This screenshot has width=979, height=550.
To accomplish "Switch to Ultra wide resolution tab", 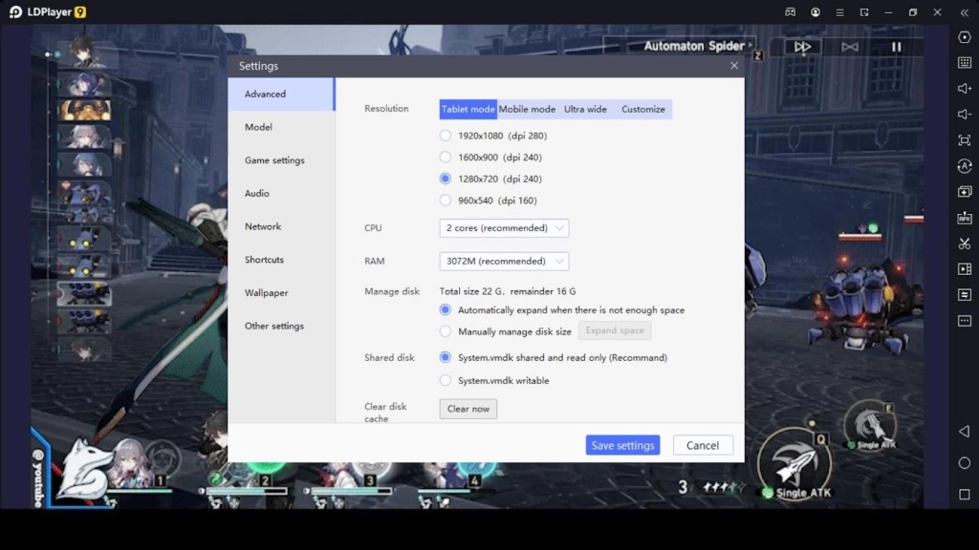I will click(x=586, y=109).
